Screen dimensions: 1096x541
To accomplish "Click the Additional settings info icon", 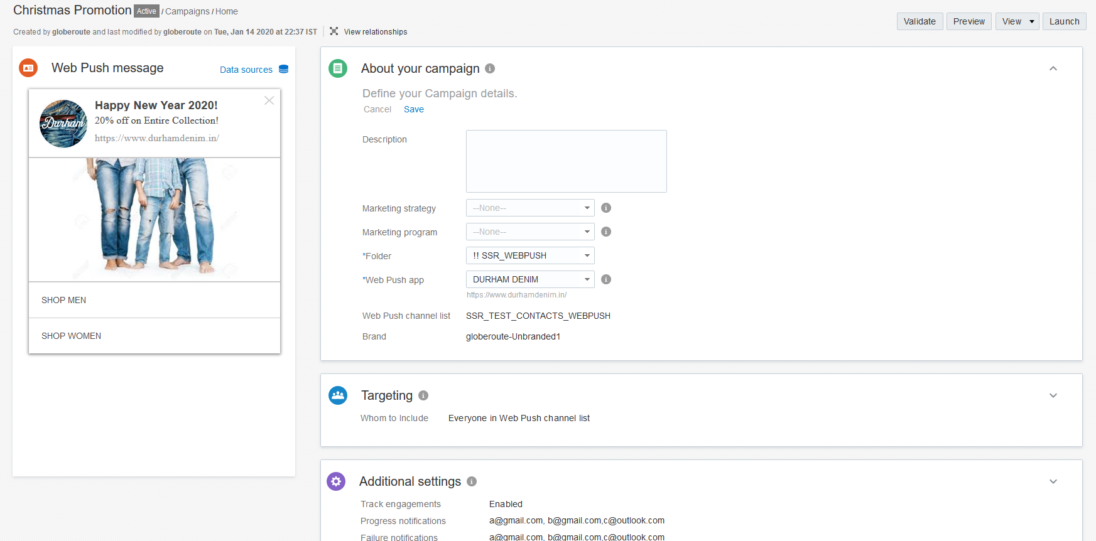I will coord(472,481).
